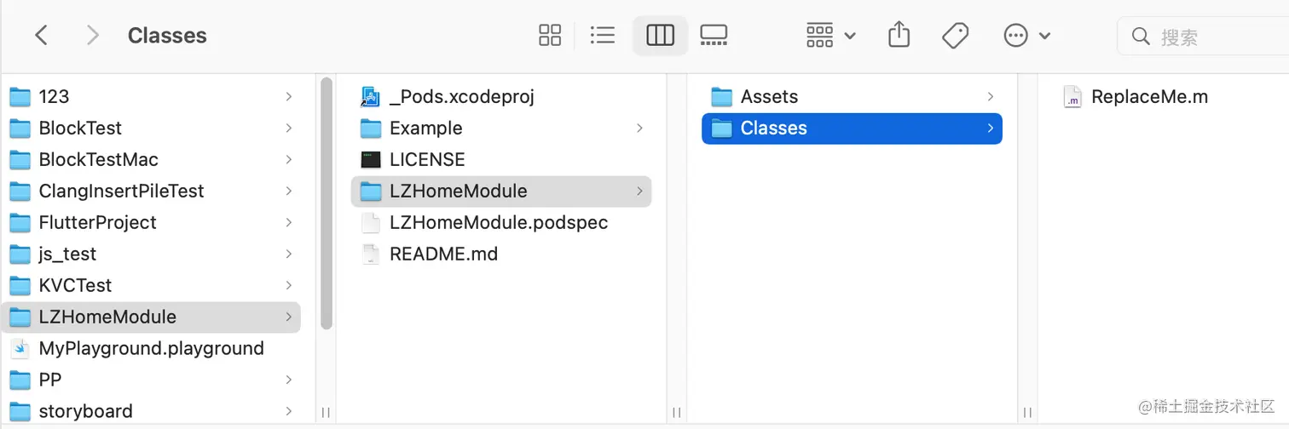Screen dimensions: 1289x429
Task: Select the js_test folder
Action: click(x=151, y=254)
